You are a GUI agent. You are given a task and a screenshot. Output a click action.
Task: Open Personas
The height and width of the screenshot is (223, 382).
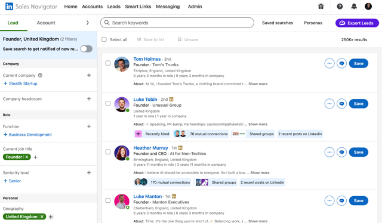point(313,23)
